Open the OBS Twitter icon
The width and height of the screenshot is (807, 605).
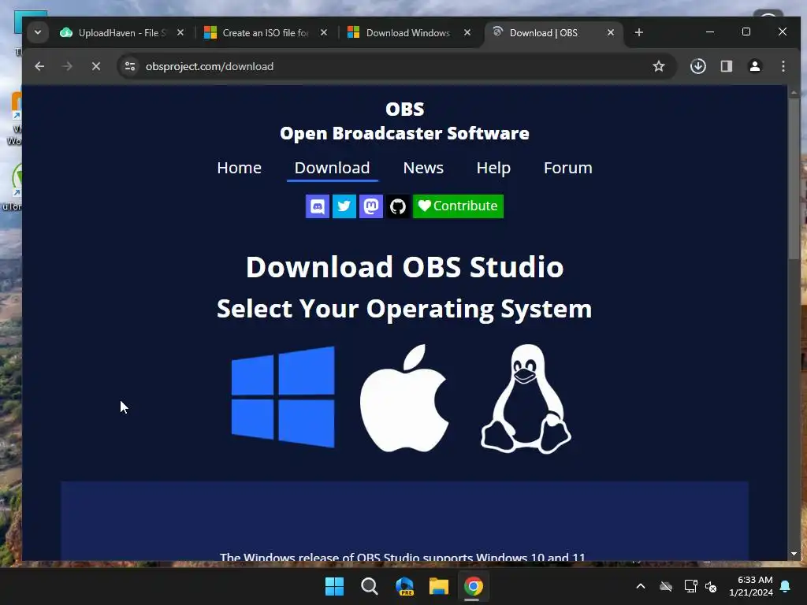coord(344,206)
